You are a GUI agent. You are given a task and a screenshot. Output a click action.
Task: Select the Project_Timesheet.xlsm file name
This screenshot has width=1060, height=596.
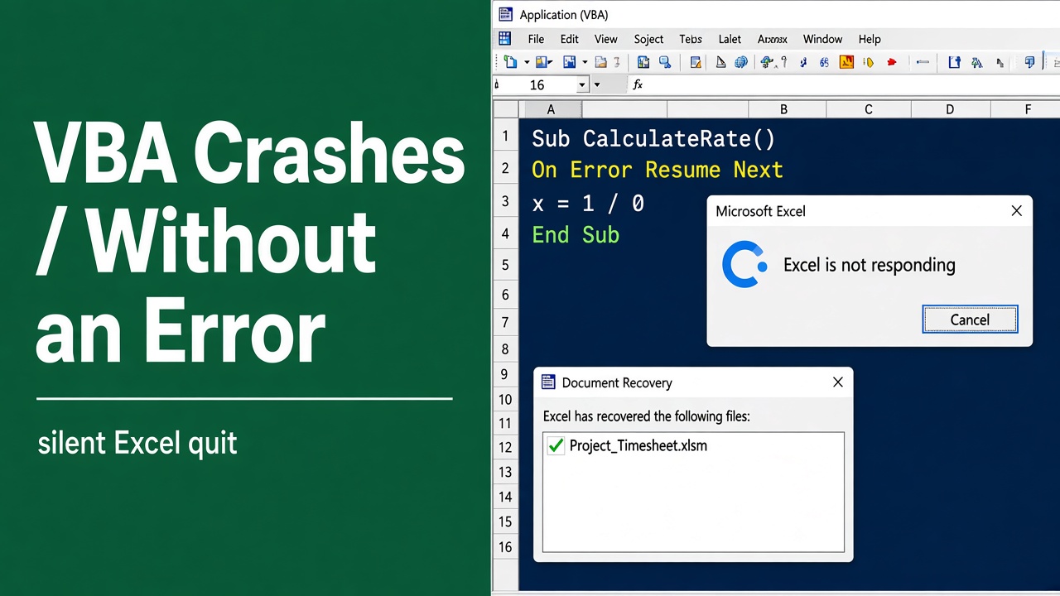pos(638,446)
